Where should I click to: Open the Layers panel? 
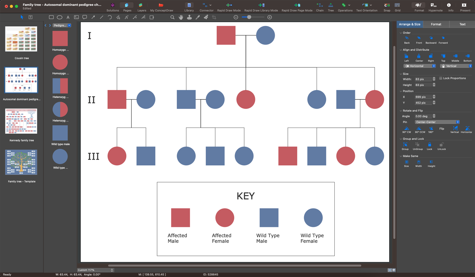pyautogui.click(x=142, y=7)
